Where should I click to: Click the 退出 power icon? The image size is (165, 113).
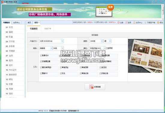(158, 22)
